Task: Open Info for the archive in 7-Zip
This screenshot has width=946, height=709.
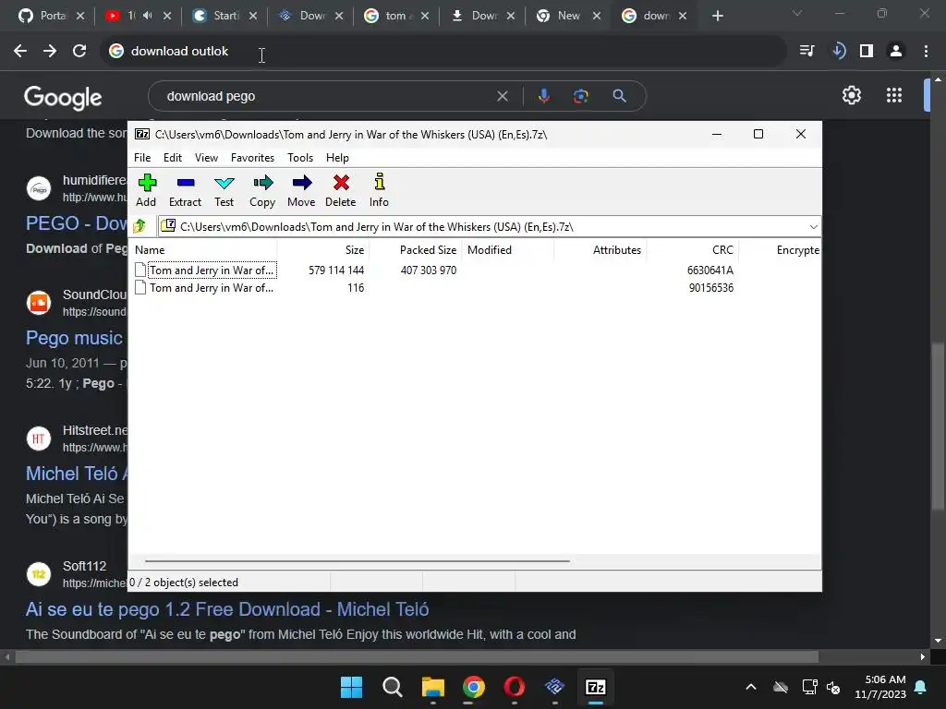Action: click(x=379, y=190)
